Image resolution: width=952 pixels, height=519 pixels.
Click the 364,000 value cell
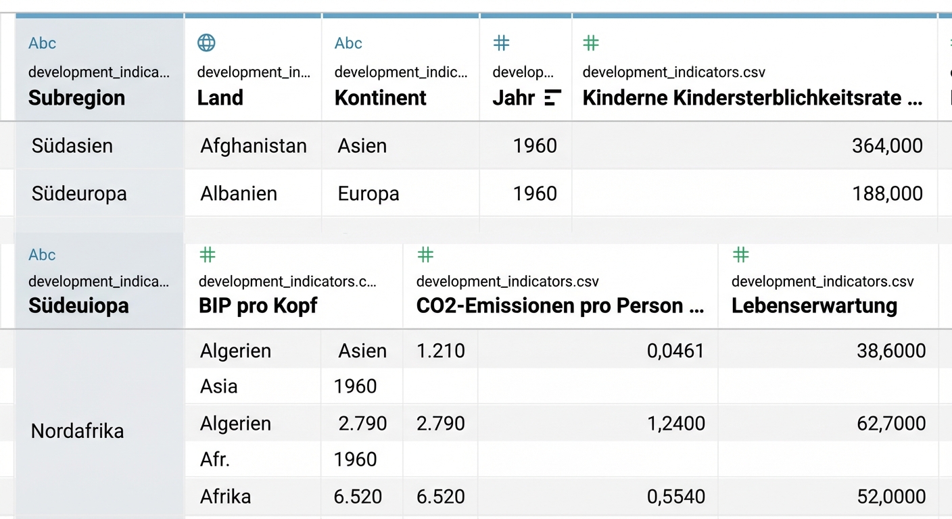click(886, 145)
